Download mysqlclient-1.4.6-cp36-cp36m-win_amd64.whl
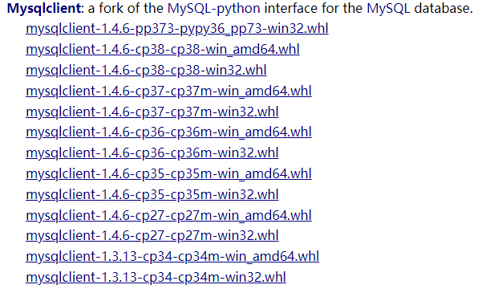This screenshot has height=297, width=490. (168, 132)
